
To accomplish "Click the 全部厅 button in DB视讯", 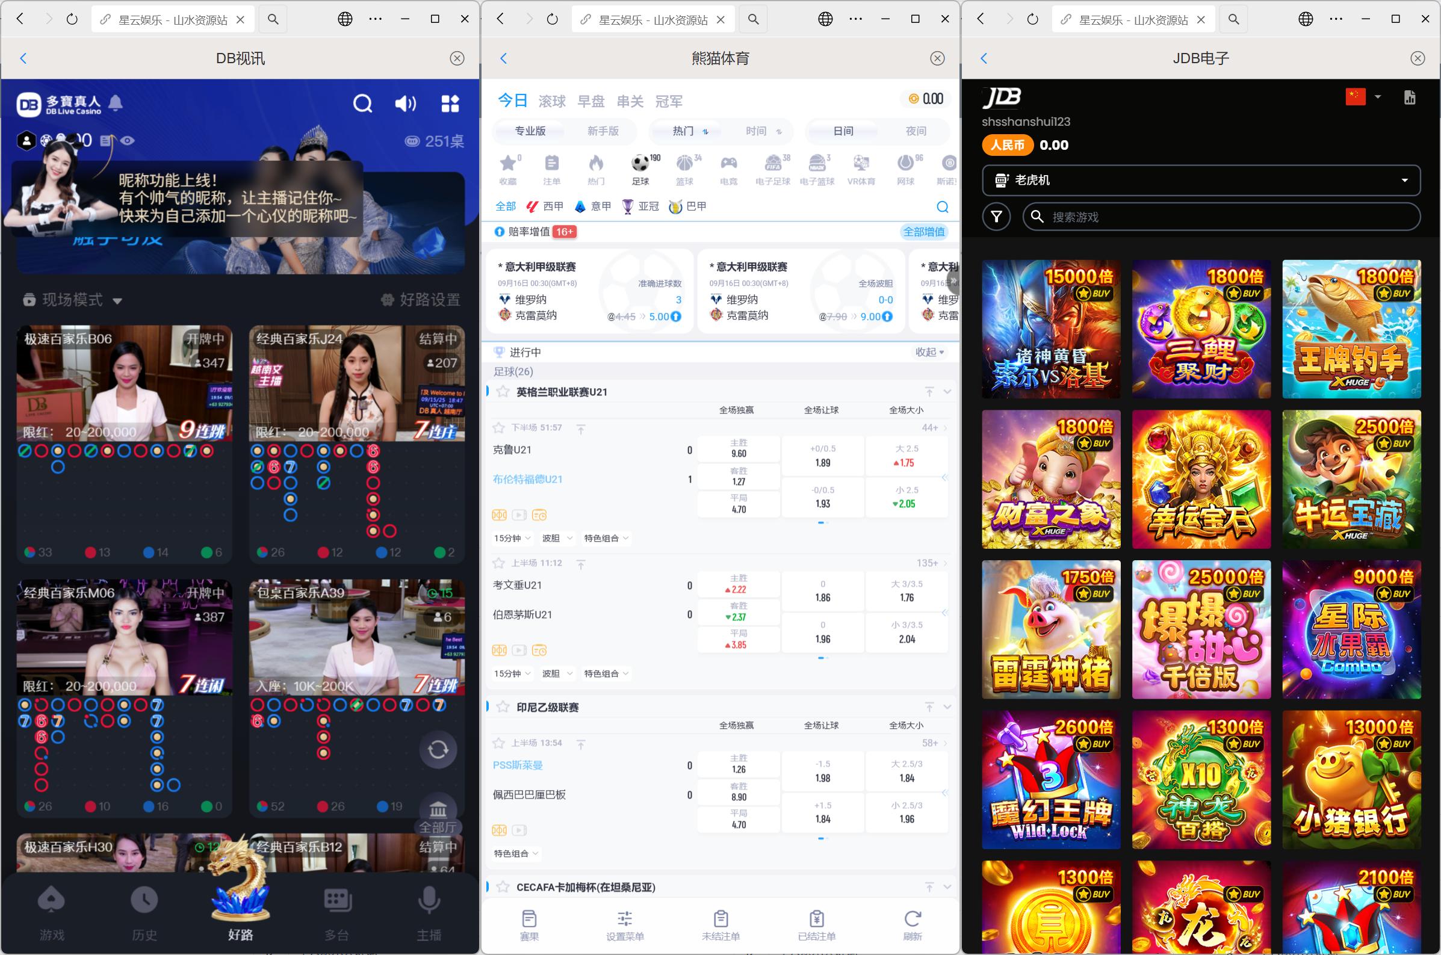I will 437,816.
